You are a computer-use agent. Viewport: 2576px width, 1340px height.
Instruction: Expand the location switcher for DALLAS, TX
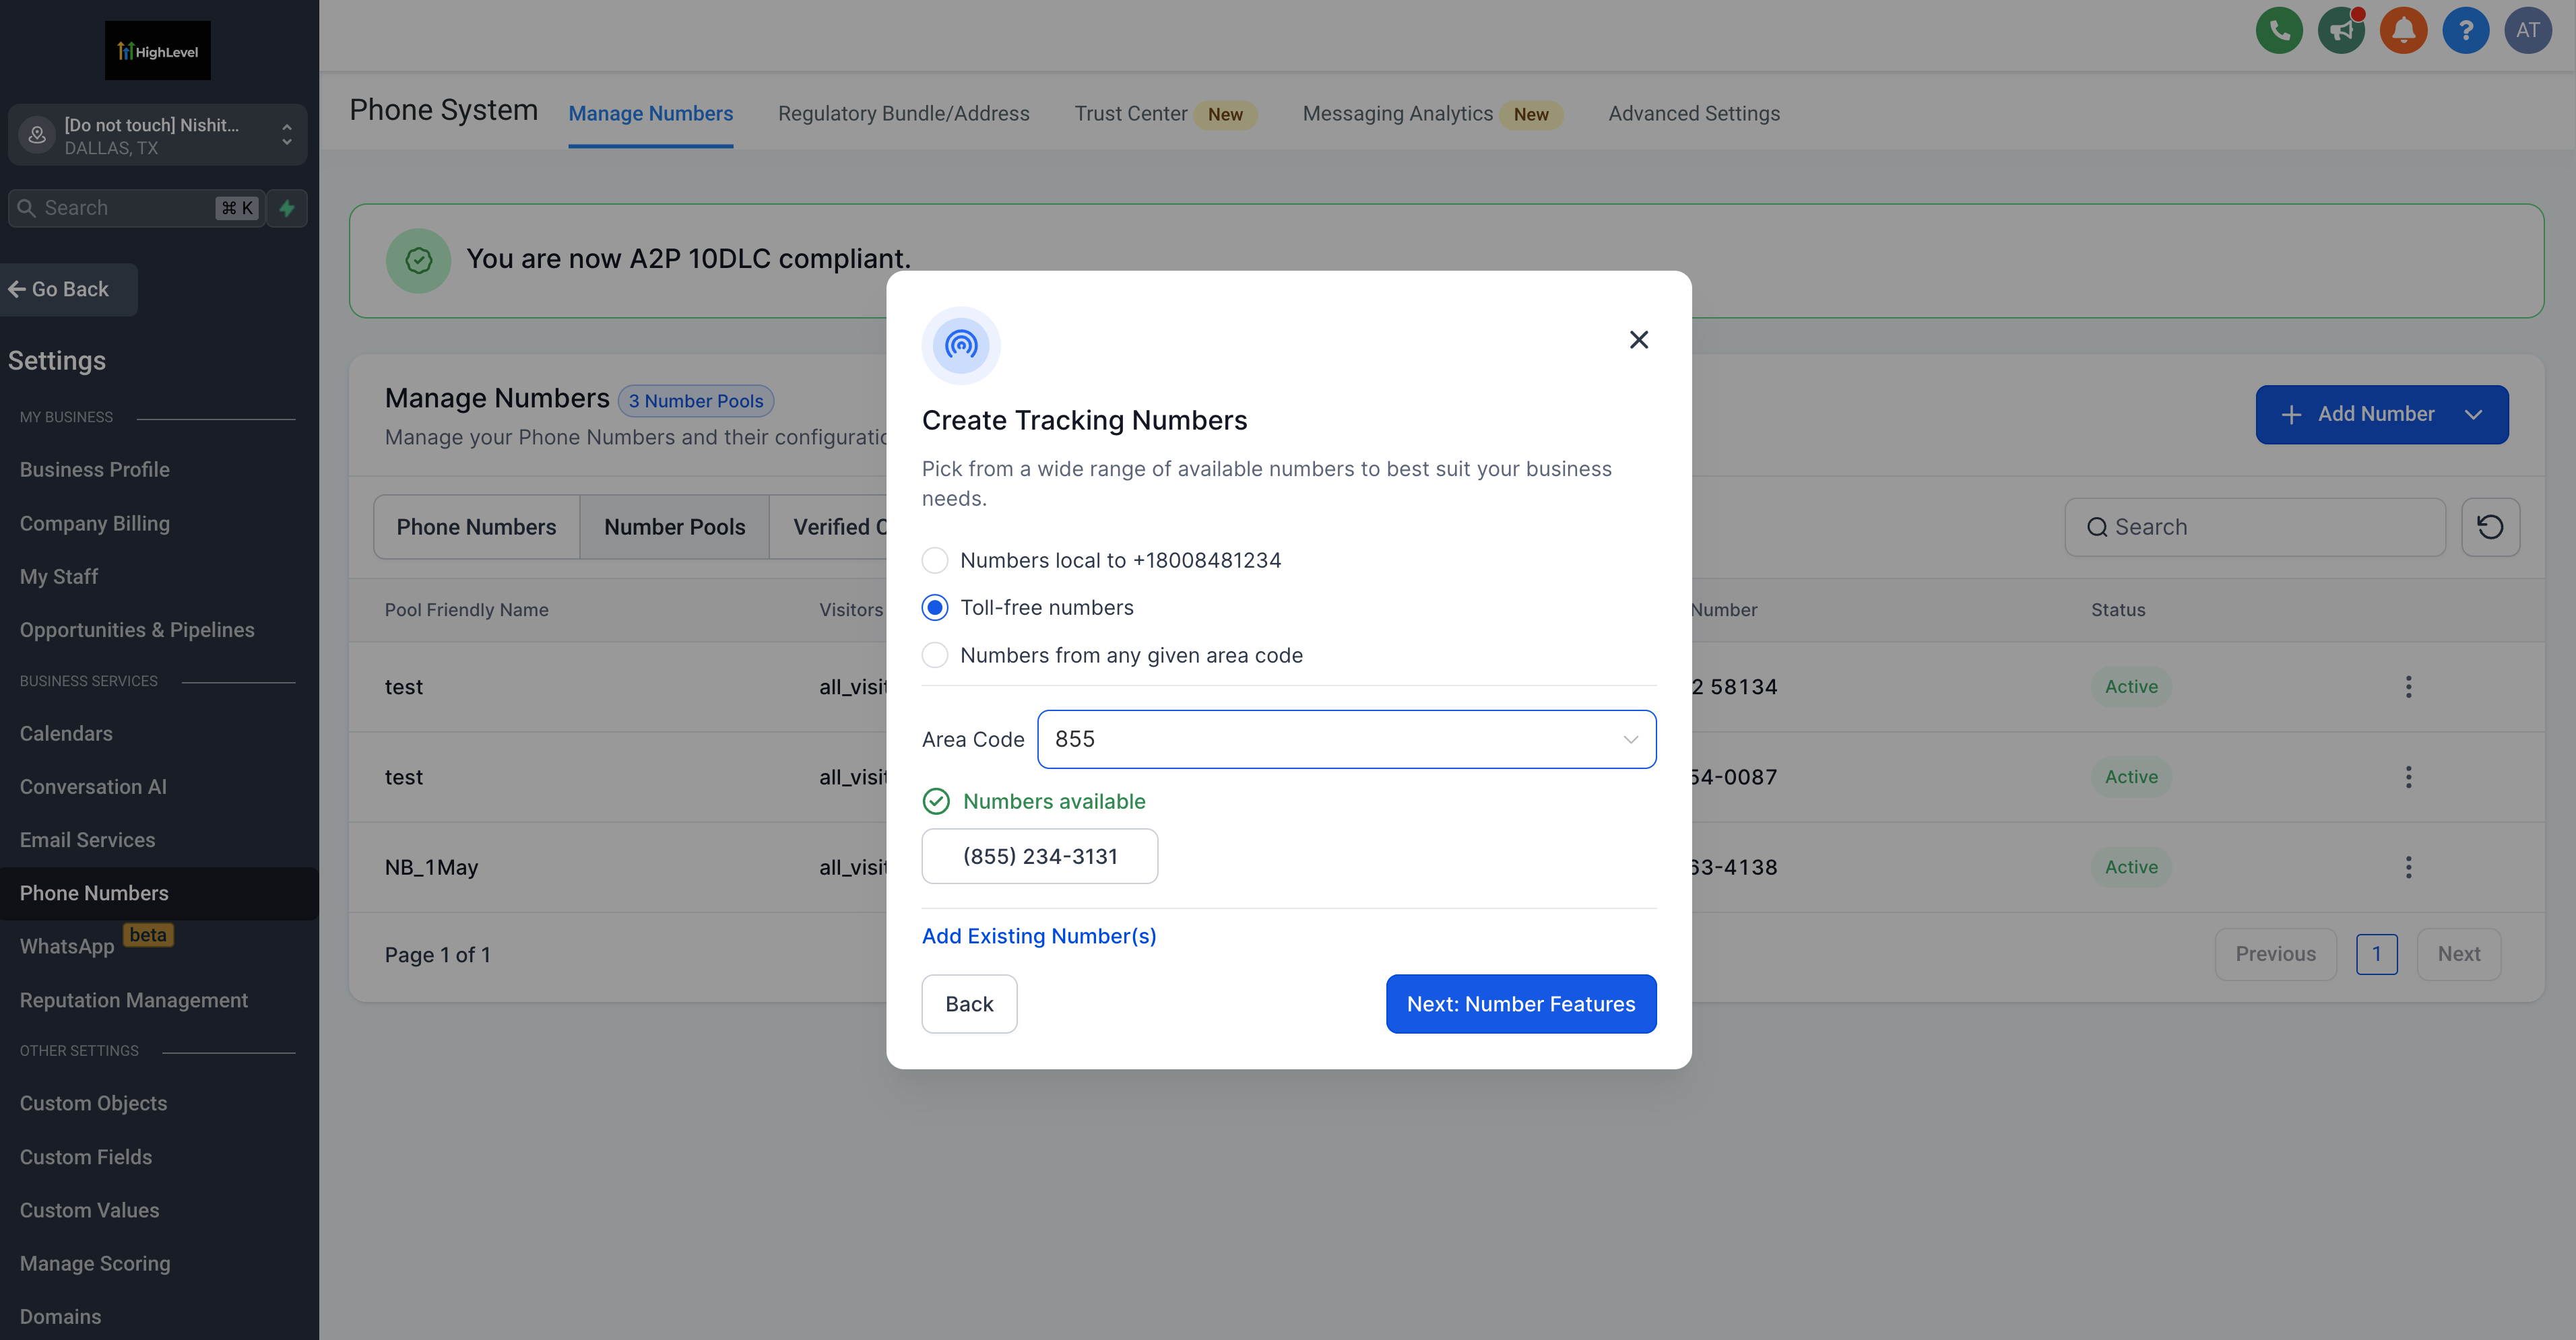point(157,134)
